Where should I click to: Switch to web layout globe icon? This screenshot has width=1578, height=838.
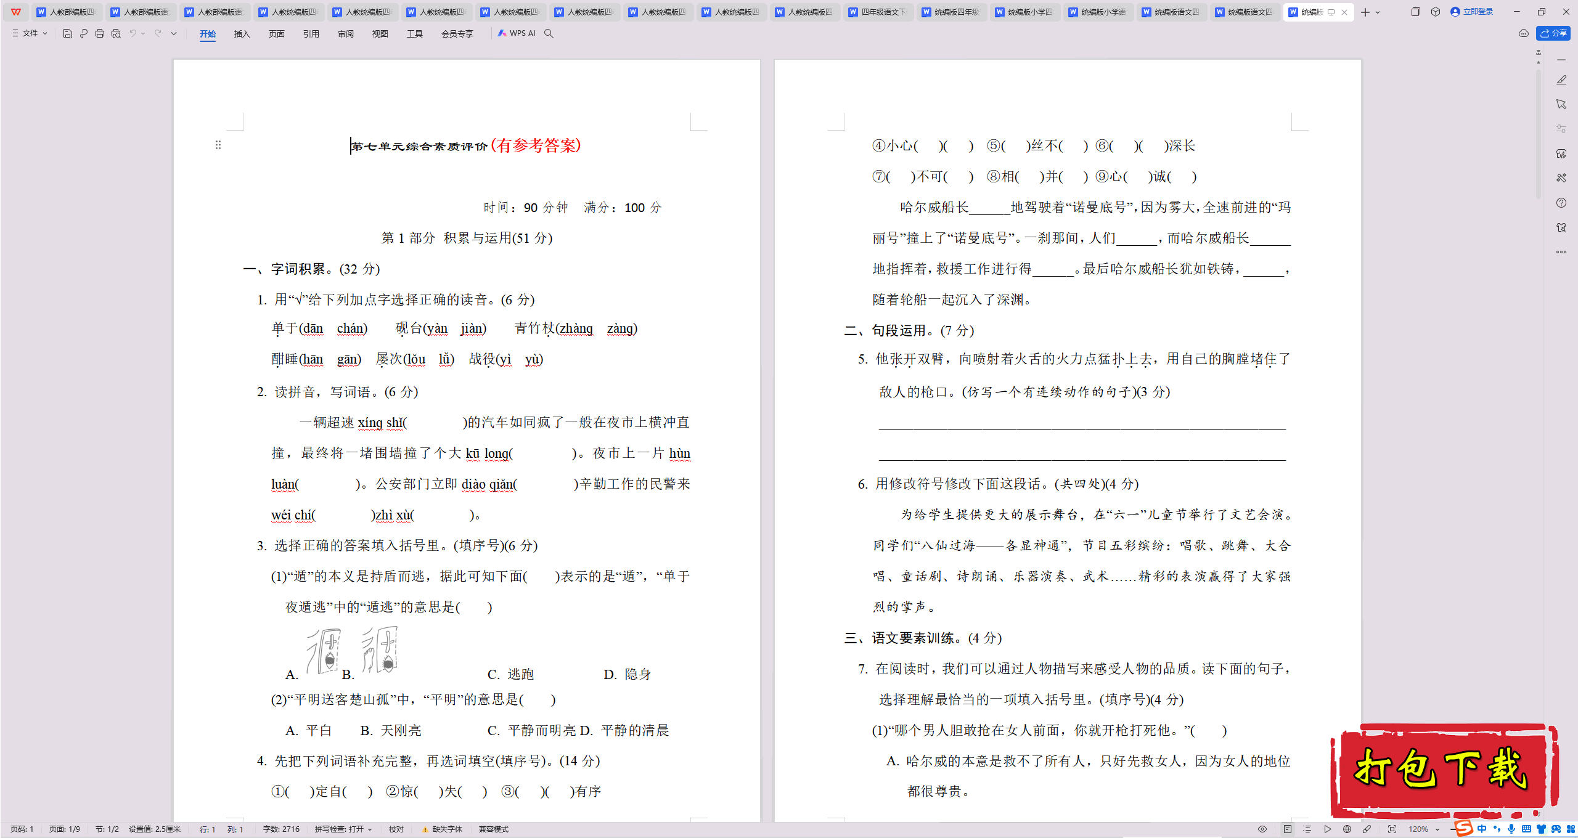click(x=1347, y=829)
